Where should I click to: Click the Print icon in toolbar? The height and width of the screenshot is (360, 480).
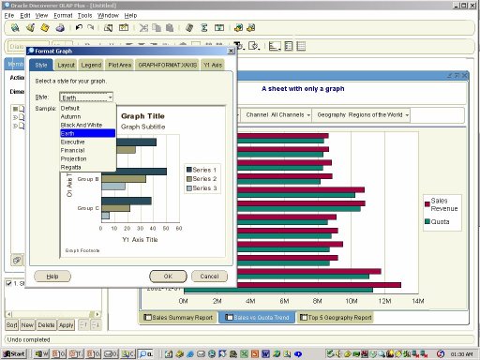click(60, 28)
